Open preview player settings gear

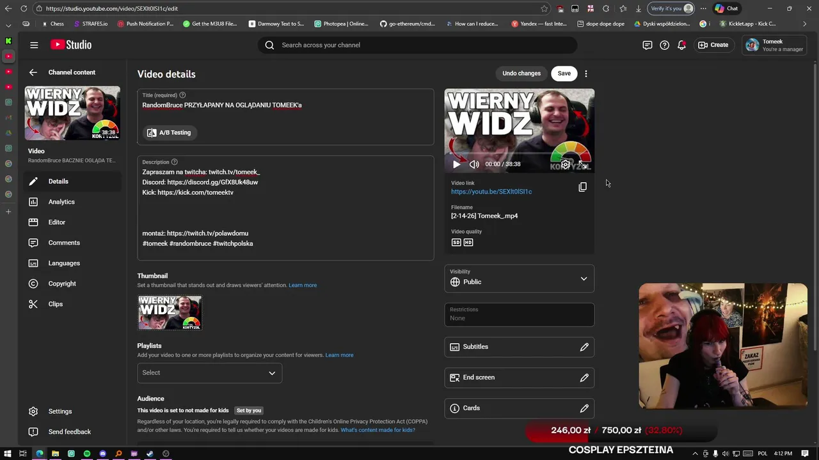(x=566, y=165)
